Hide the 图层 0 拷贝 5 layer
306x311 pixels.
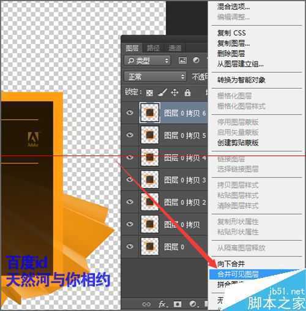[130, 135]
